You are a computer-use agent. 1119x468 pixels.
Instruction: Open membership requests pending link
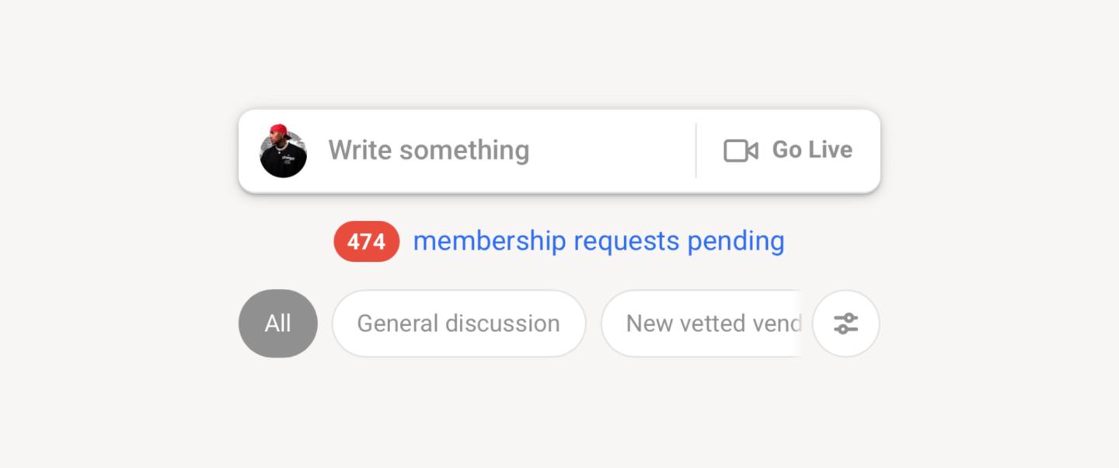[598, 241]
